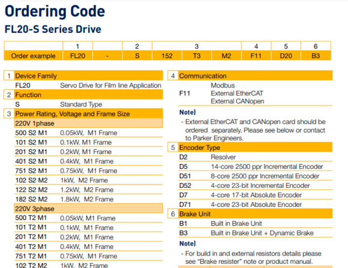Click "Power Rating, Voltage and Frame Size" header
The height and width of the screenshot is (268, 348).
tap(72, 114)
